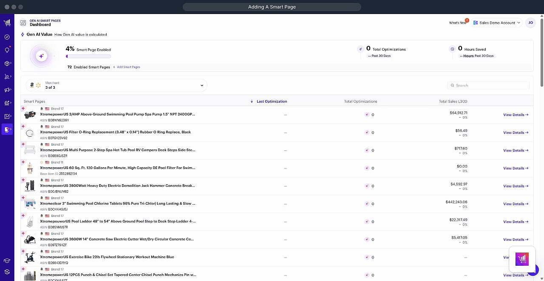This screenshot has height=281, width=544.
Task: Click the $64,912.71 sales value
Action: click(458, 113)
